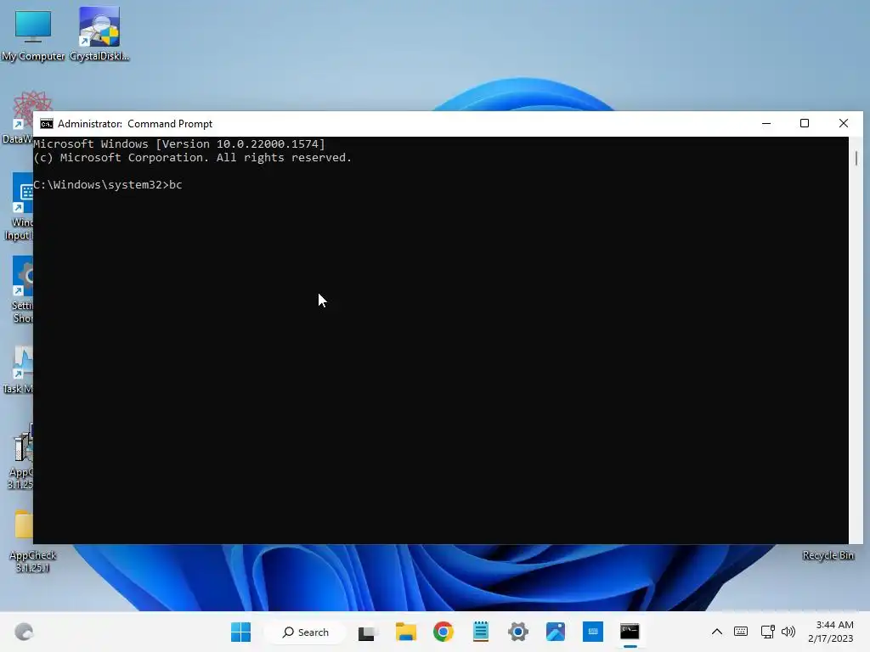Image resolution: width=870 pixels, height=652 pixels.
Task: Select the Settings Shortcut desktop icon
Action: tap(22, 289)
